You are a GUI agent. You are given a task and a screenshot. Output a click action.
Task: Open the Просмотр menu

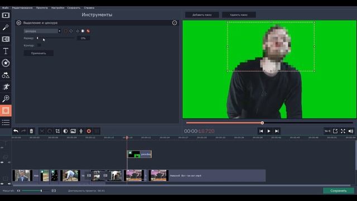pyautogui.click(x=42, y=8)
